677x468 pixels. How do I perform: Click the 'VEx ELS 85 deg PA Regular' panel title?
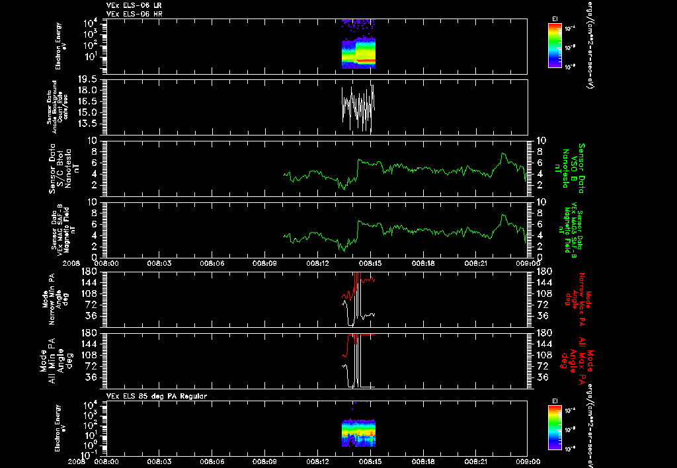pos(157,396)
